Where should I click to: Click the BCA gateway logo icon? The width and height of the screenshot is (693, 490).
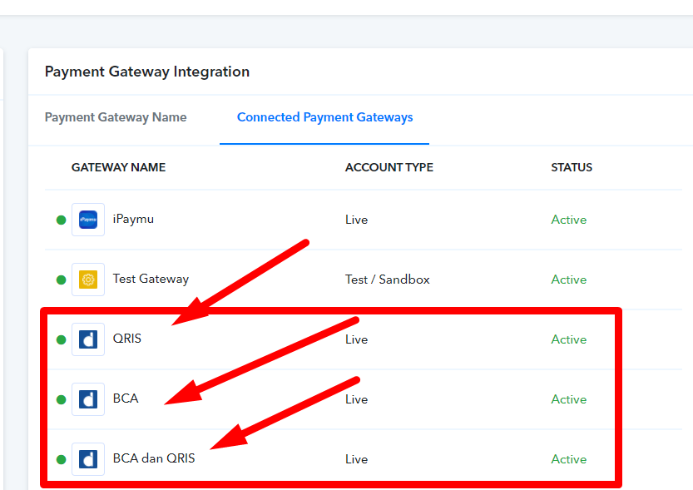[x=88, y=399]
